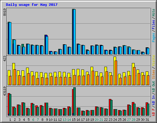Click day label 6 on x-axis

[33, 120]
